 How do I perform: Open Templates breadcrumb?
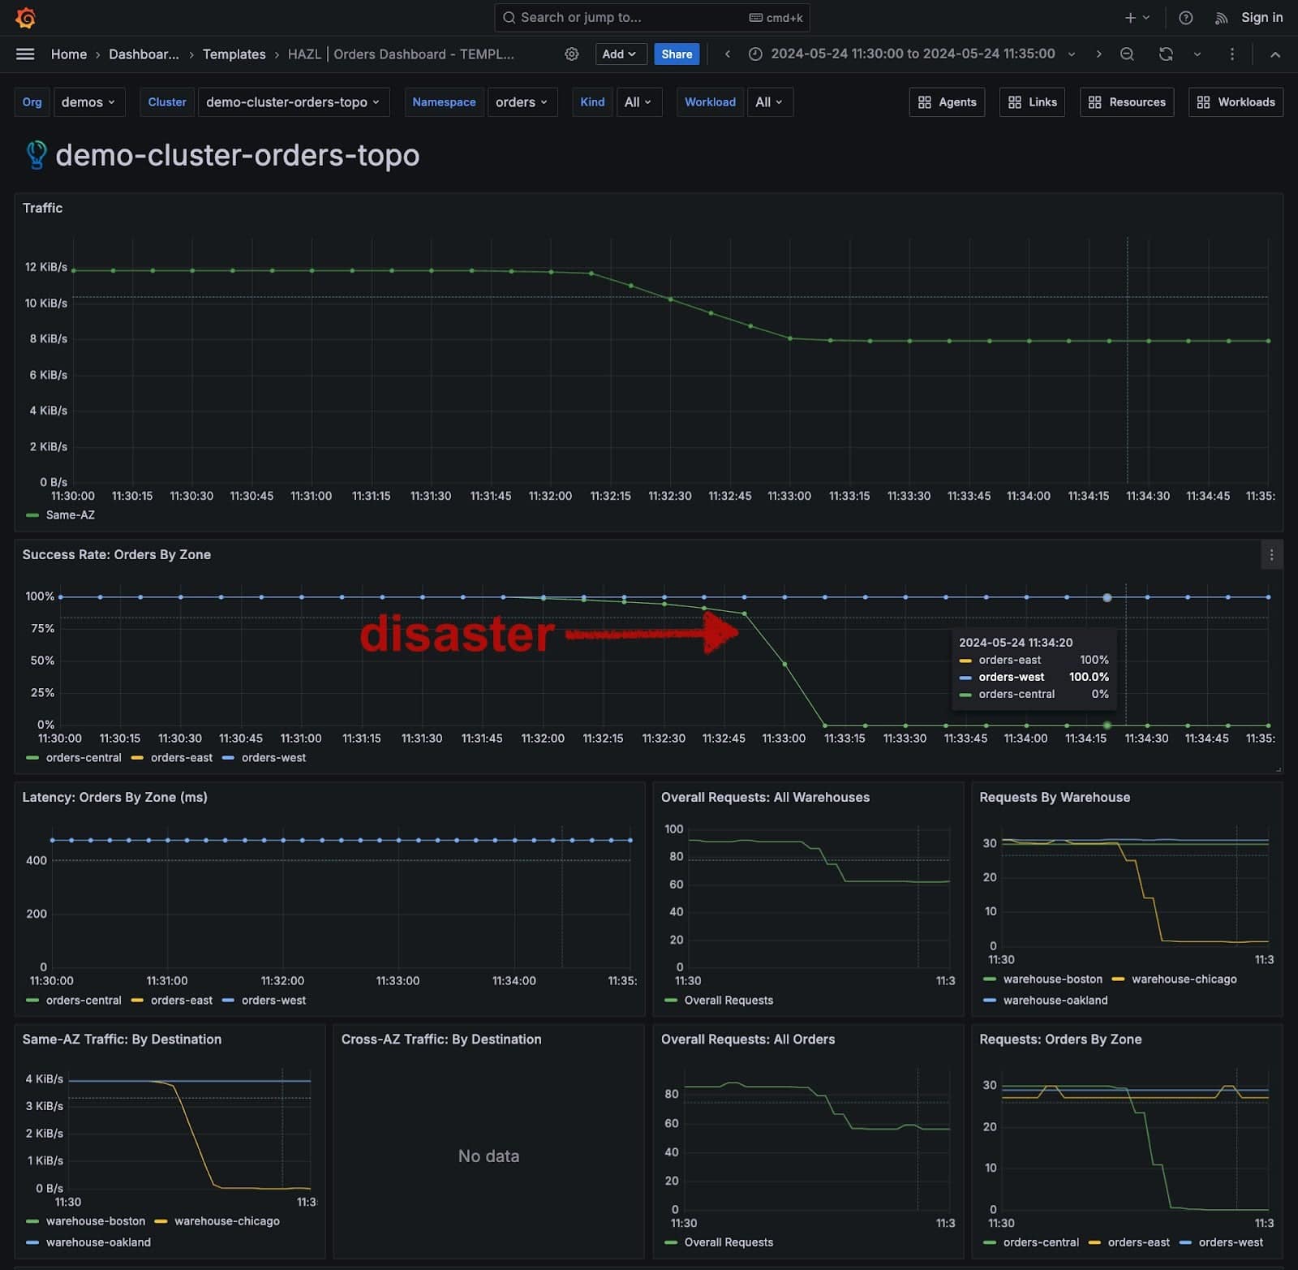pos(234,54)
